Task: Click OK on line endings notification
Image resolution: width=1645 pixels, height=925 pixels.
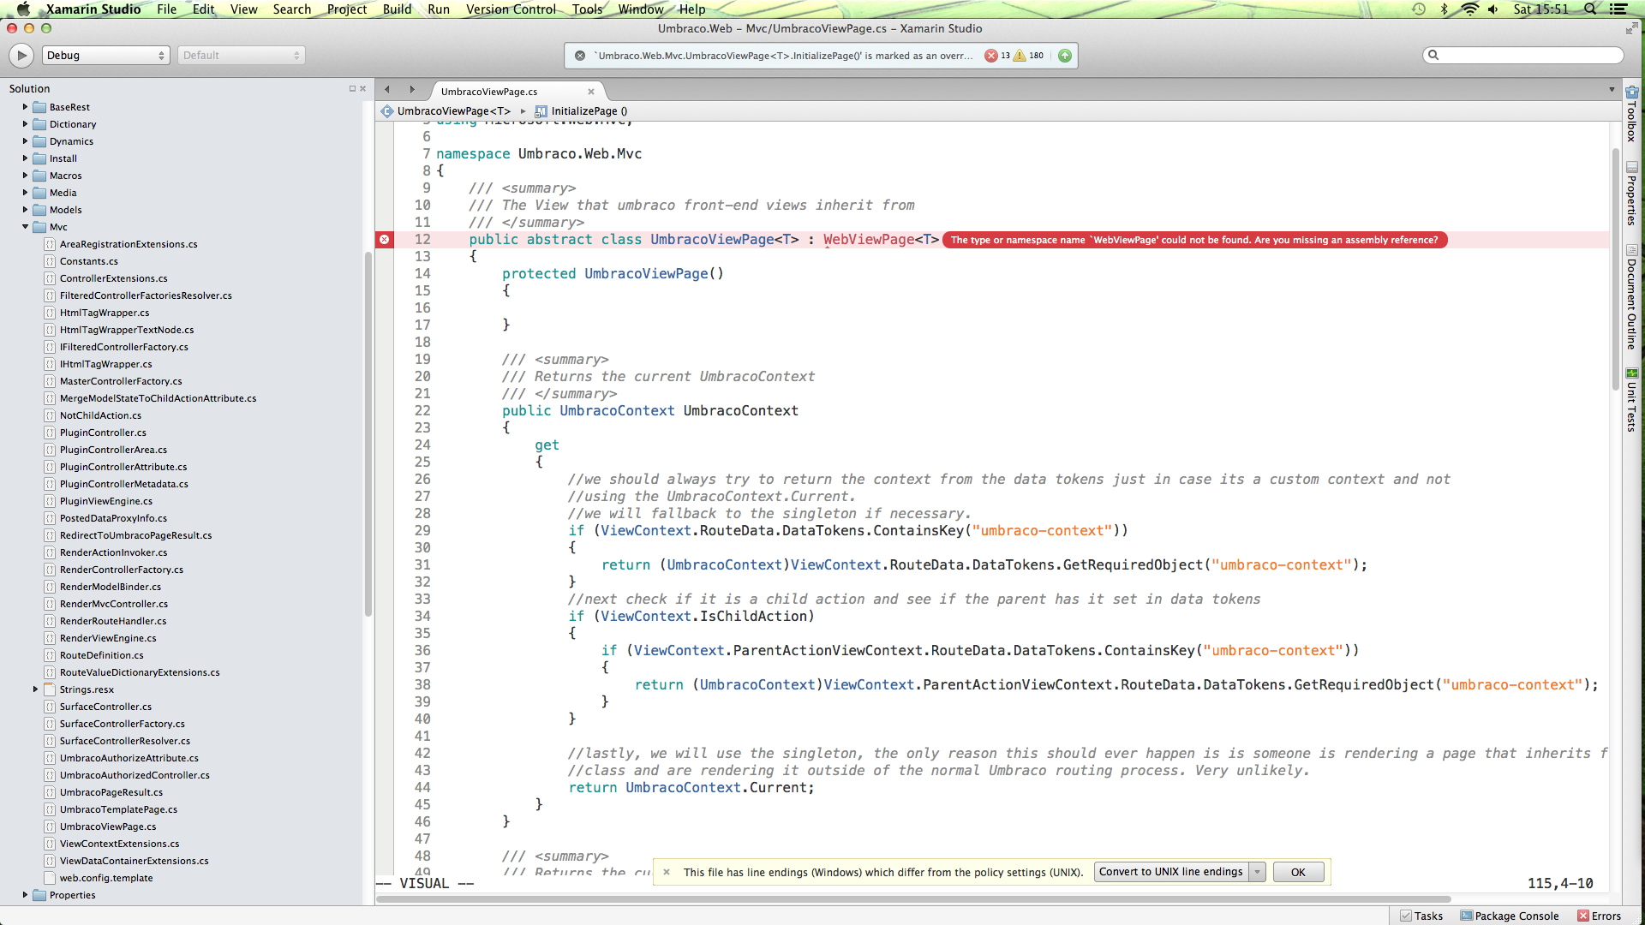Action: pos(1298,872)
